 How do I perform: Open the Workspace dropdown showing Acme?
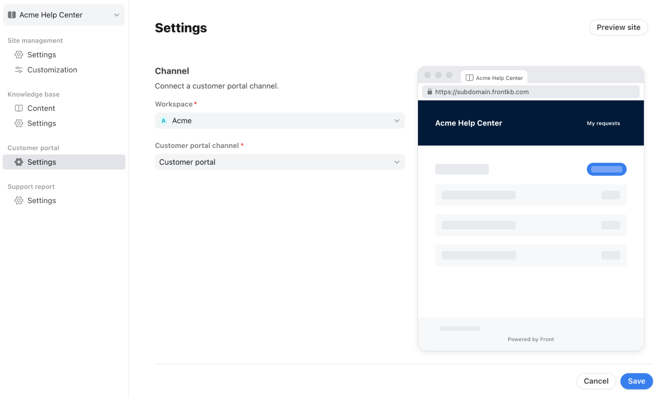[280, 121]
